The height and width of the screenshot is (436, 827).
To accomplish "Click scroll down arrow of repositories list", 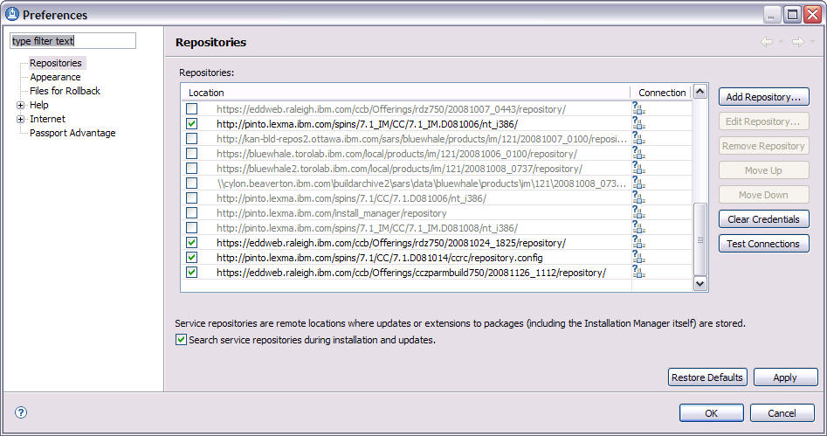I will [x=700, y=283].
